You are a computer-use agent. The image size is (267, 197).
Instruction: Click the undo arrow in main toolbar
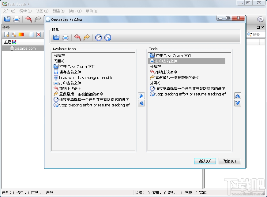coord(28,19)
